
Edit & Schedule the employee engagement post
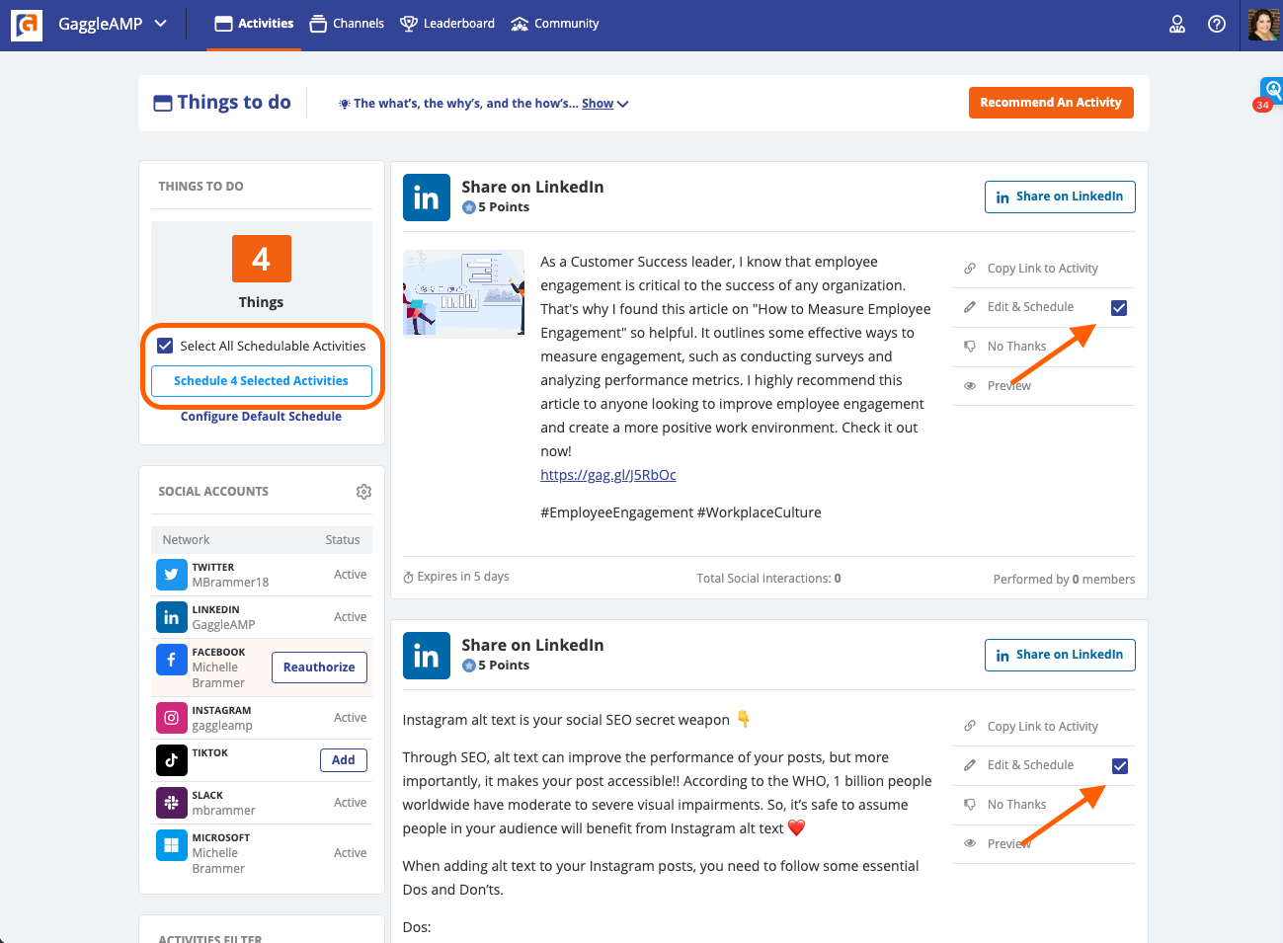tap(1030, 307)
